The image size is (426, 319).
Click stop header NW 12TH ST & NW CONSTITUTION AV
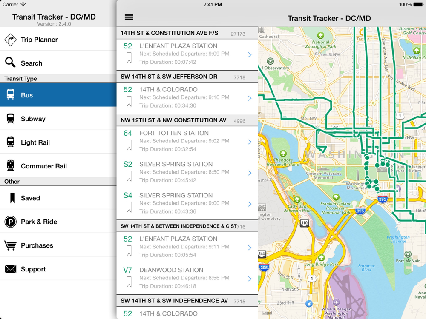point(187,120)
